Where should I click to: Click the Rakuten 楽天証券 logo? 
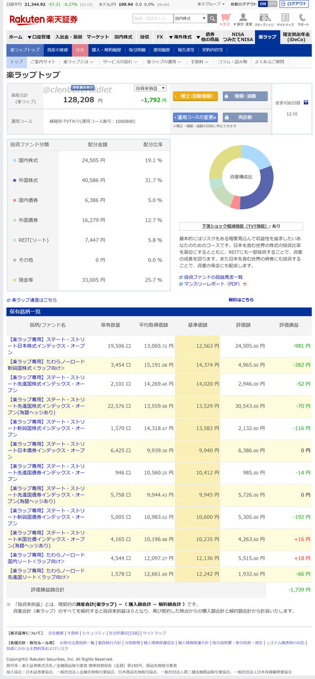point(44,19)
